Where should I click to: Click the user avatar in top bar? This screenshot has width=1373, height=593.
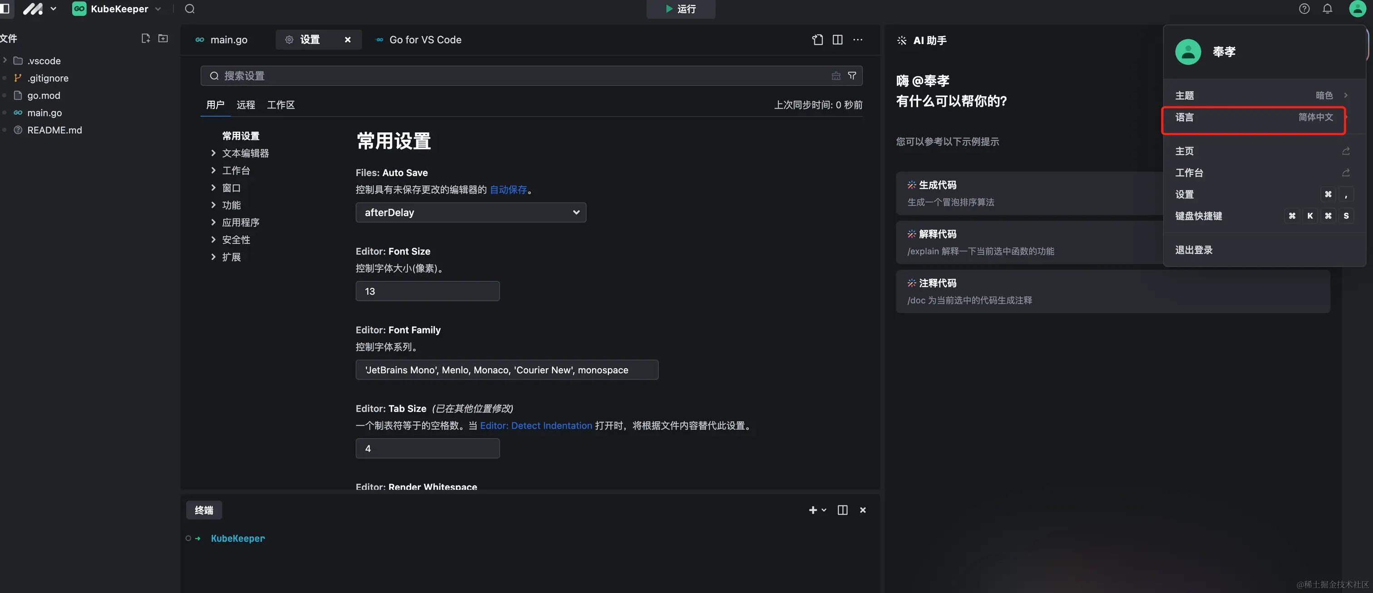pos(1357,9)
